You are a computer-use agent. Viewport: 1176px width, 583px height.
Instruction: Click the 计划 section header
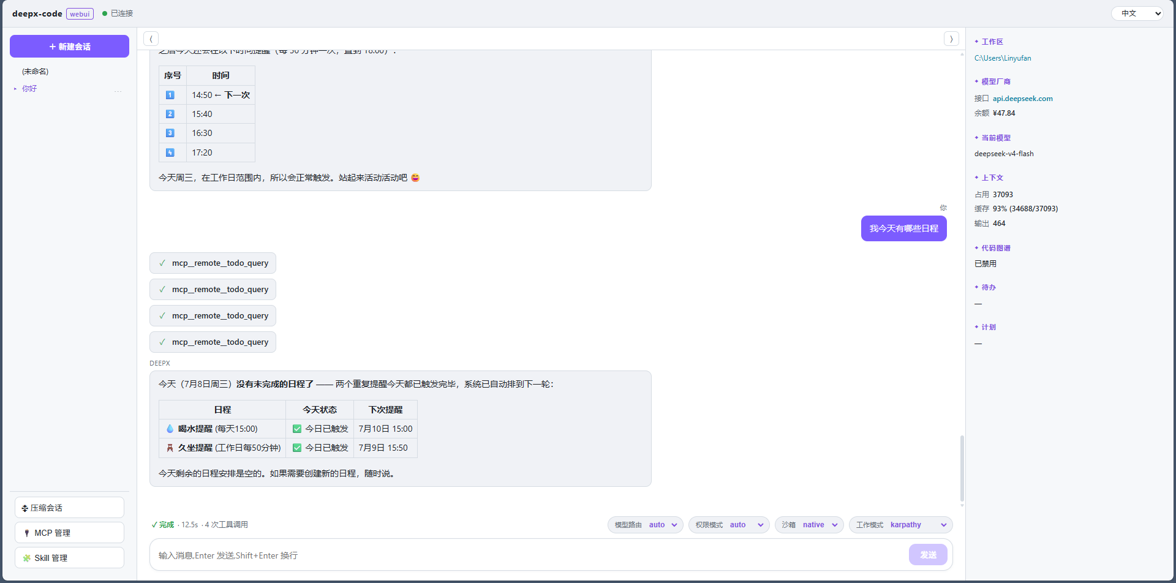(989, 327)
